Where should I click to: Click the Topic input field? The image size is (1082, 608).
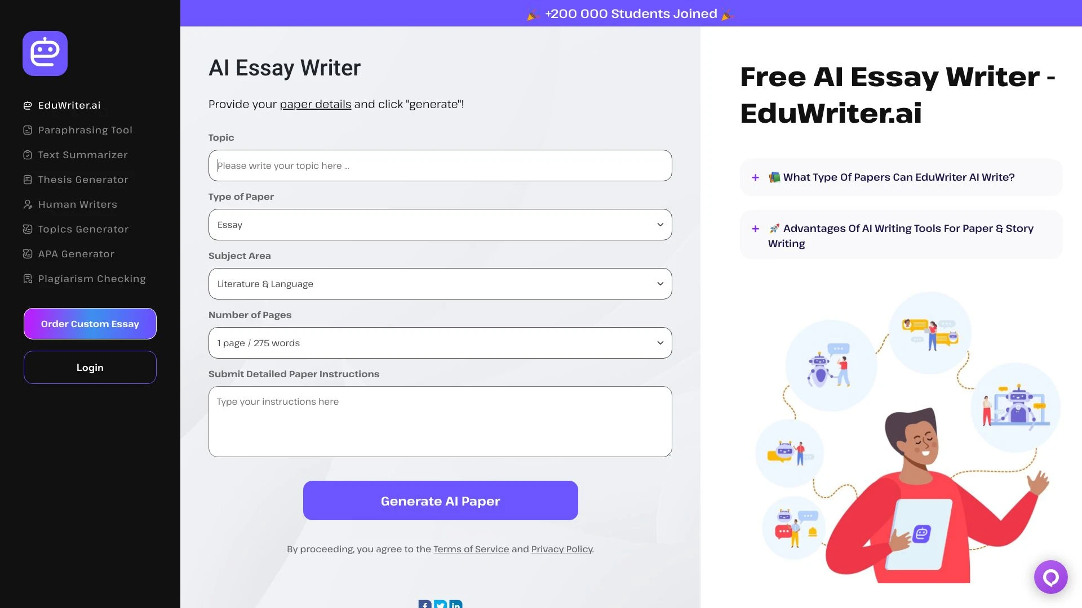click(x=440, y=165)
